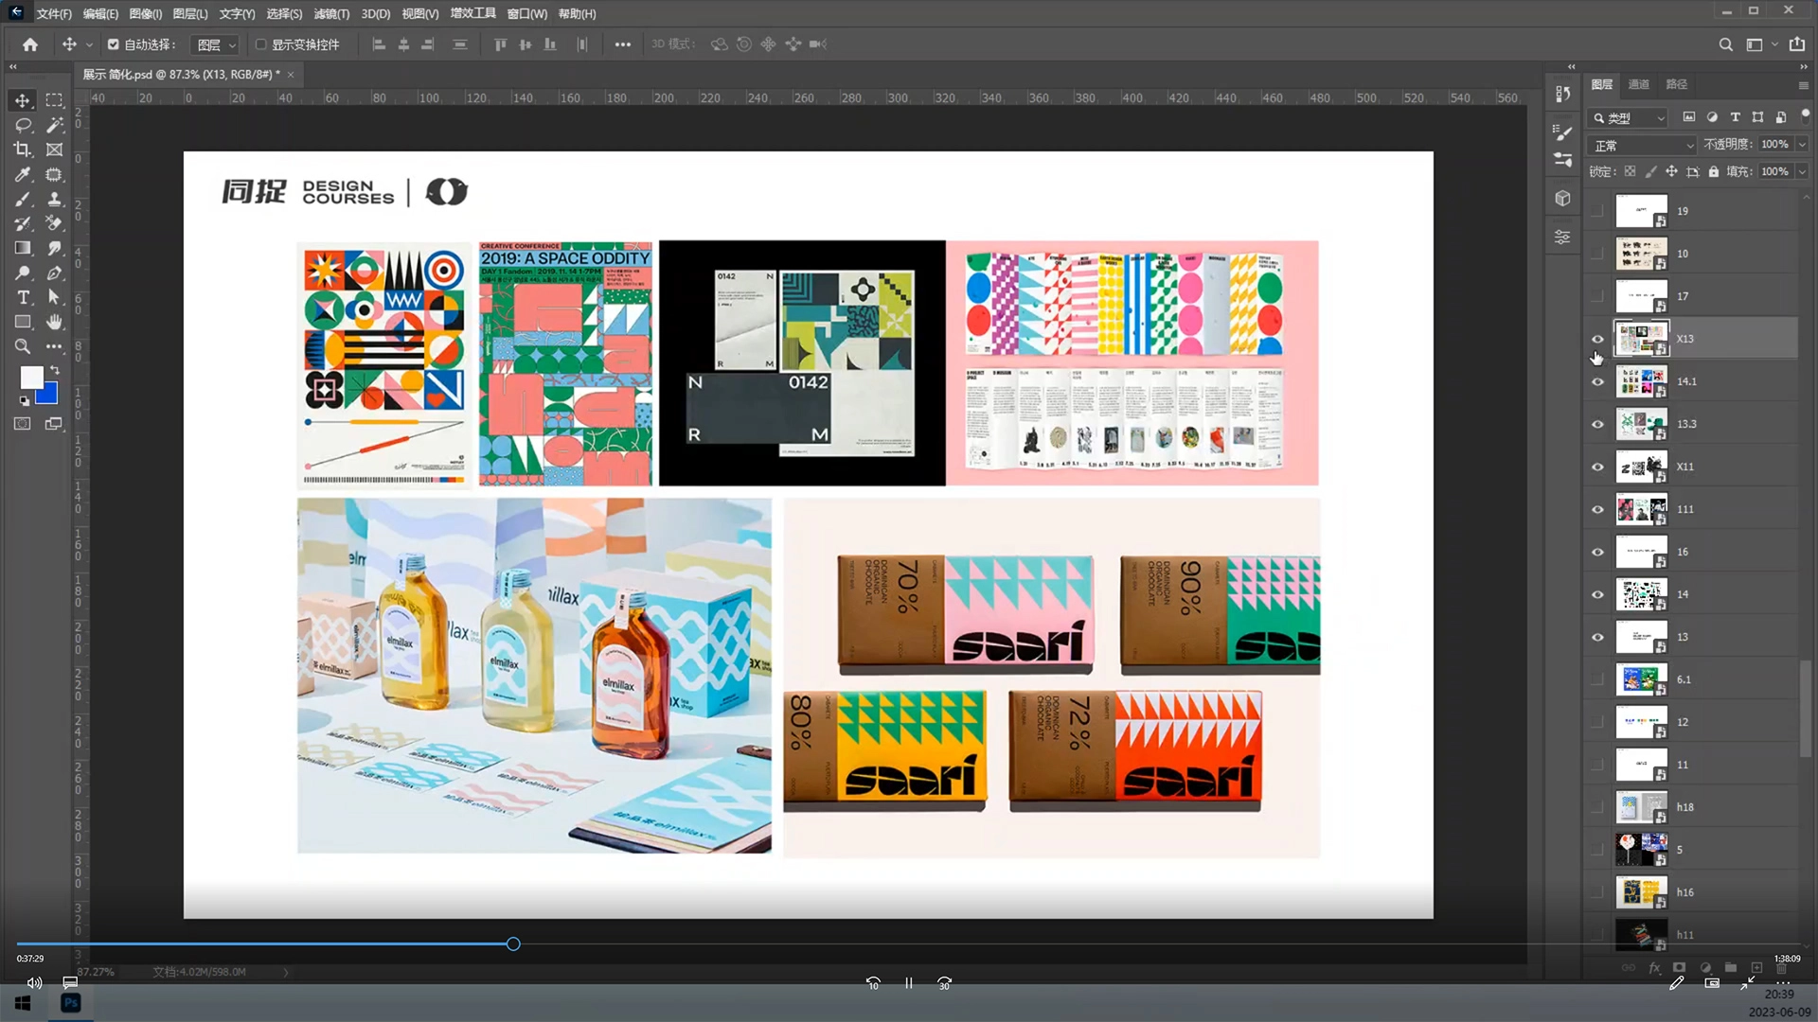
Task: Open the blend mode dropdown (正常)
Action: 1643,146
